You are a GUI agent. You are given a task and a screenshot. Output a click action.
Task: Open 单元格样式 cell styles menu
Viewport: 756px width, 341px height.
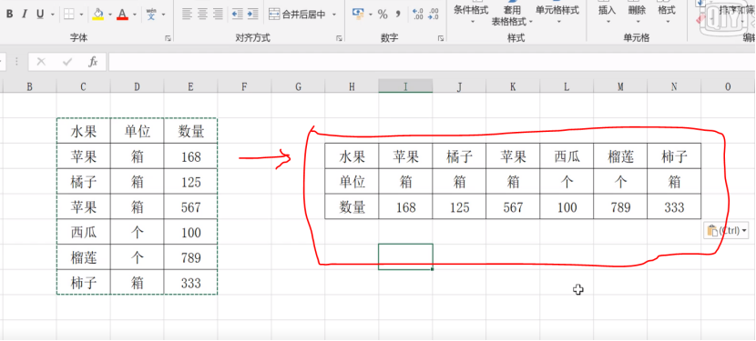[557, 13]
